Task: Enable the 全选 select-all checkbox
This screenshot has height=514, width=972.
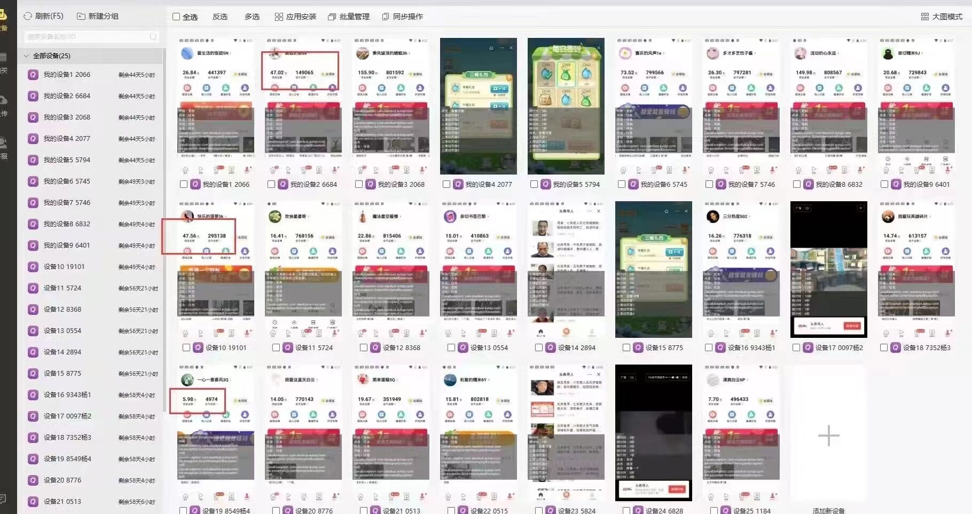Action: 175,17
